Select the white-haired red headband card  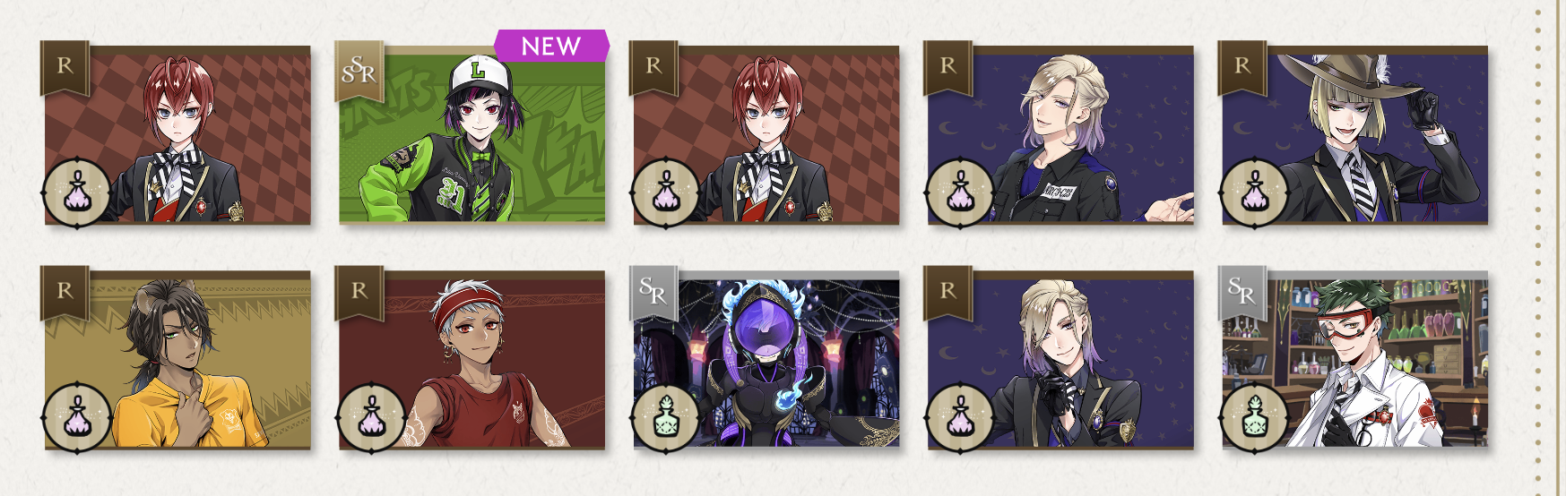click(472, 359)
